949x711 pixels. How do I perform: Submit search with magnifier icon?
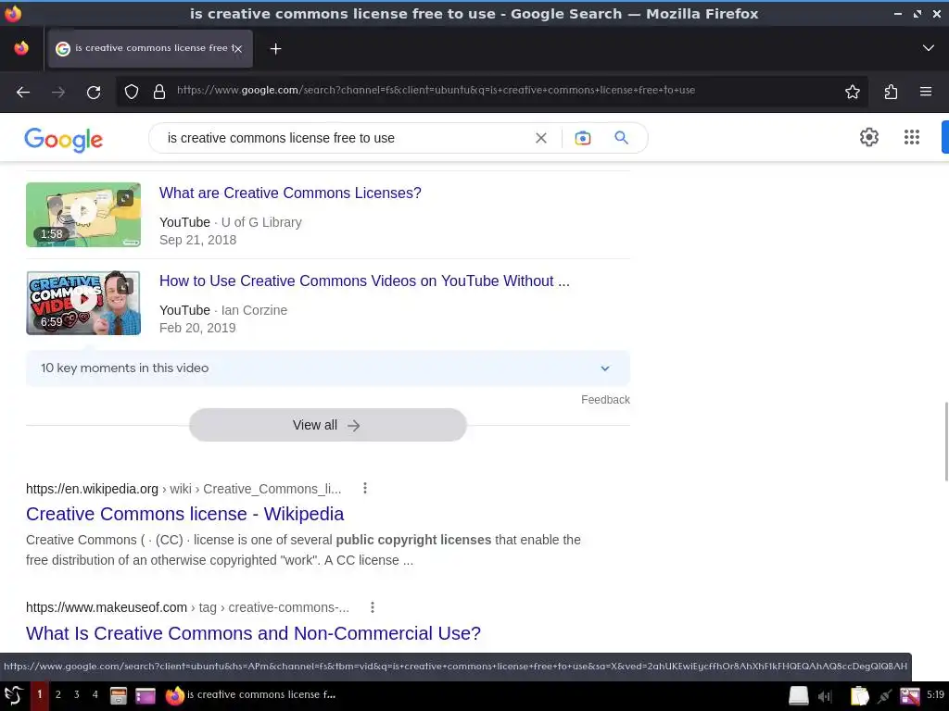tap(621, 138)
